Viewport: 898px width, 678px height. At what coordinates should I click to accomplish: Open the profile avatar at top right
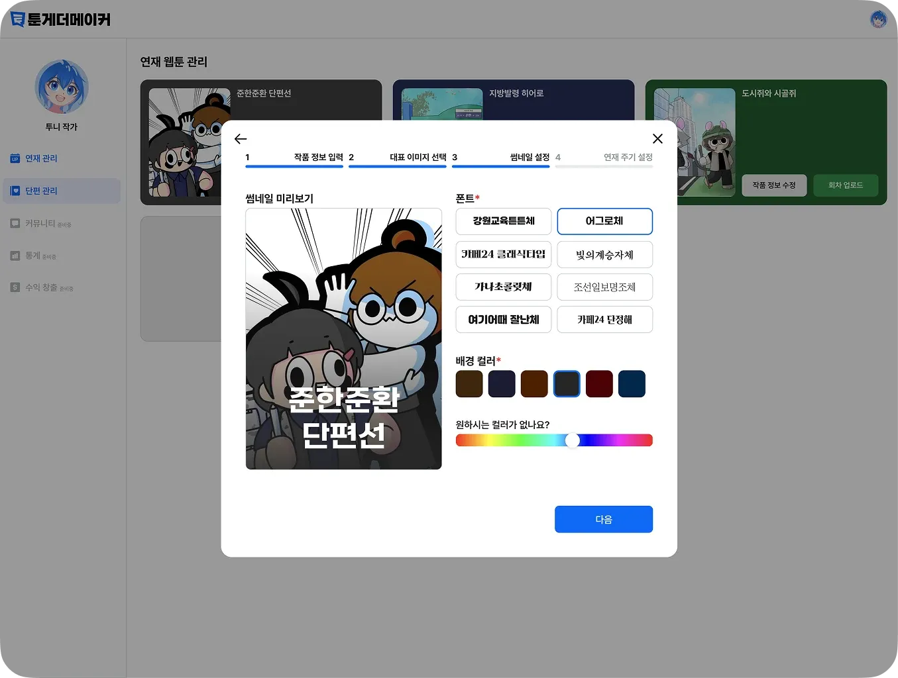coord(878,19)
